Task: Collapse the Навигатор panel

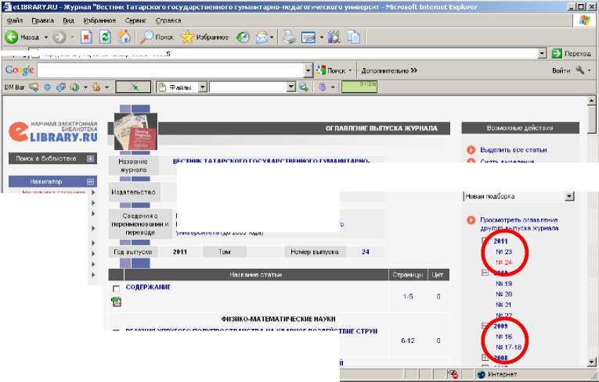Action: 90,182
